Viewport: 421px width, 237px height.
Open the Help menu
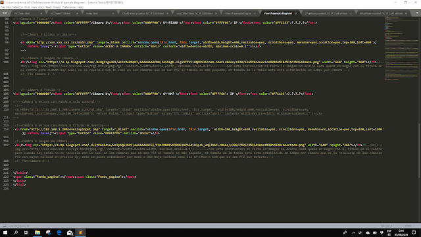(x=80, y=7)
